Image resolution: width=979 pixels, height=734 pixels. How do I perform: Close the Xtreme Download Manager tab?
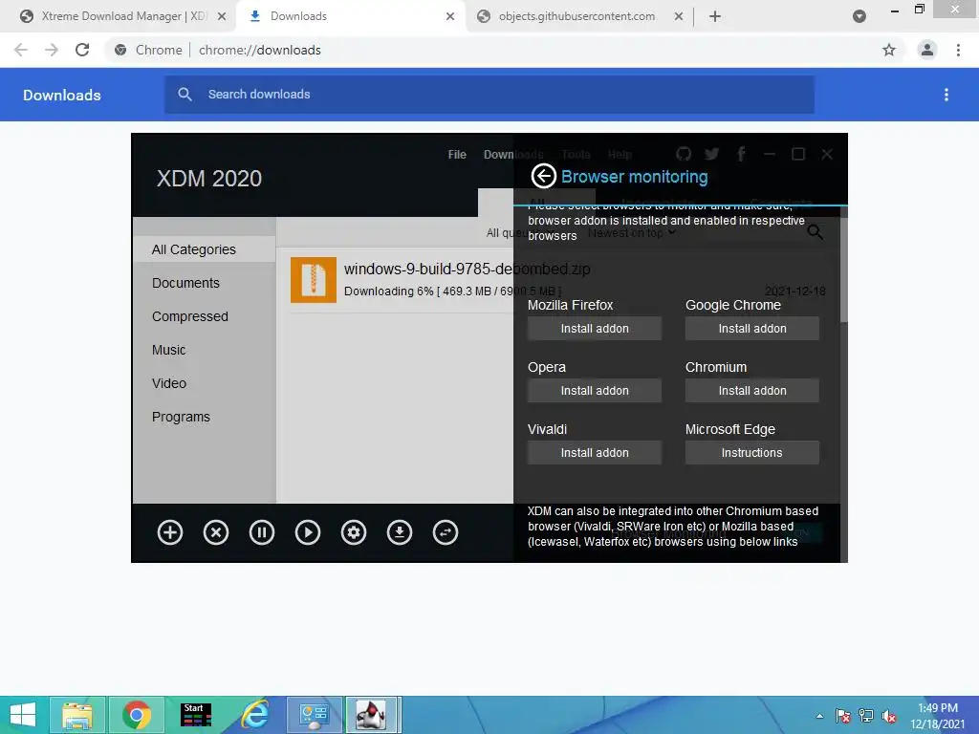click(x=222, y=17)
